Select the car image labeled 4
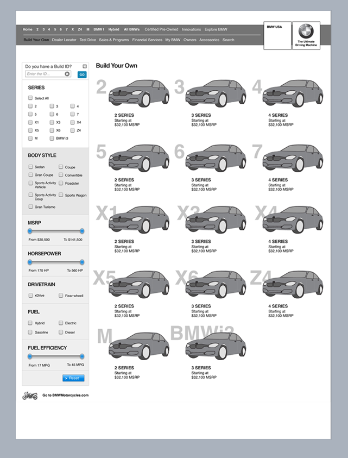The width and height of the screenshot is (348, 458). tap(293, 93)
